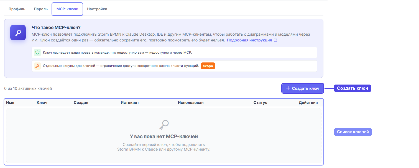The height and width of the screenshot is (168, 419).
Task: Click the heading Что такое MCP-ключ?
Action: (x=56, y=28)
